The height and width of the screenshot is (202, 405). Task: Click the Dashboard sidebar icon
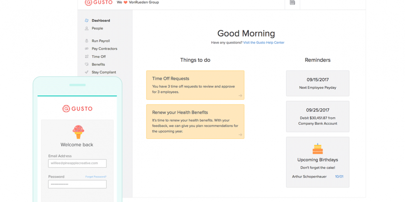tap(86, 21)
